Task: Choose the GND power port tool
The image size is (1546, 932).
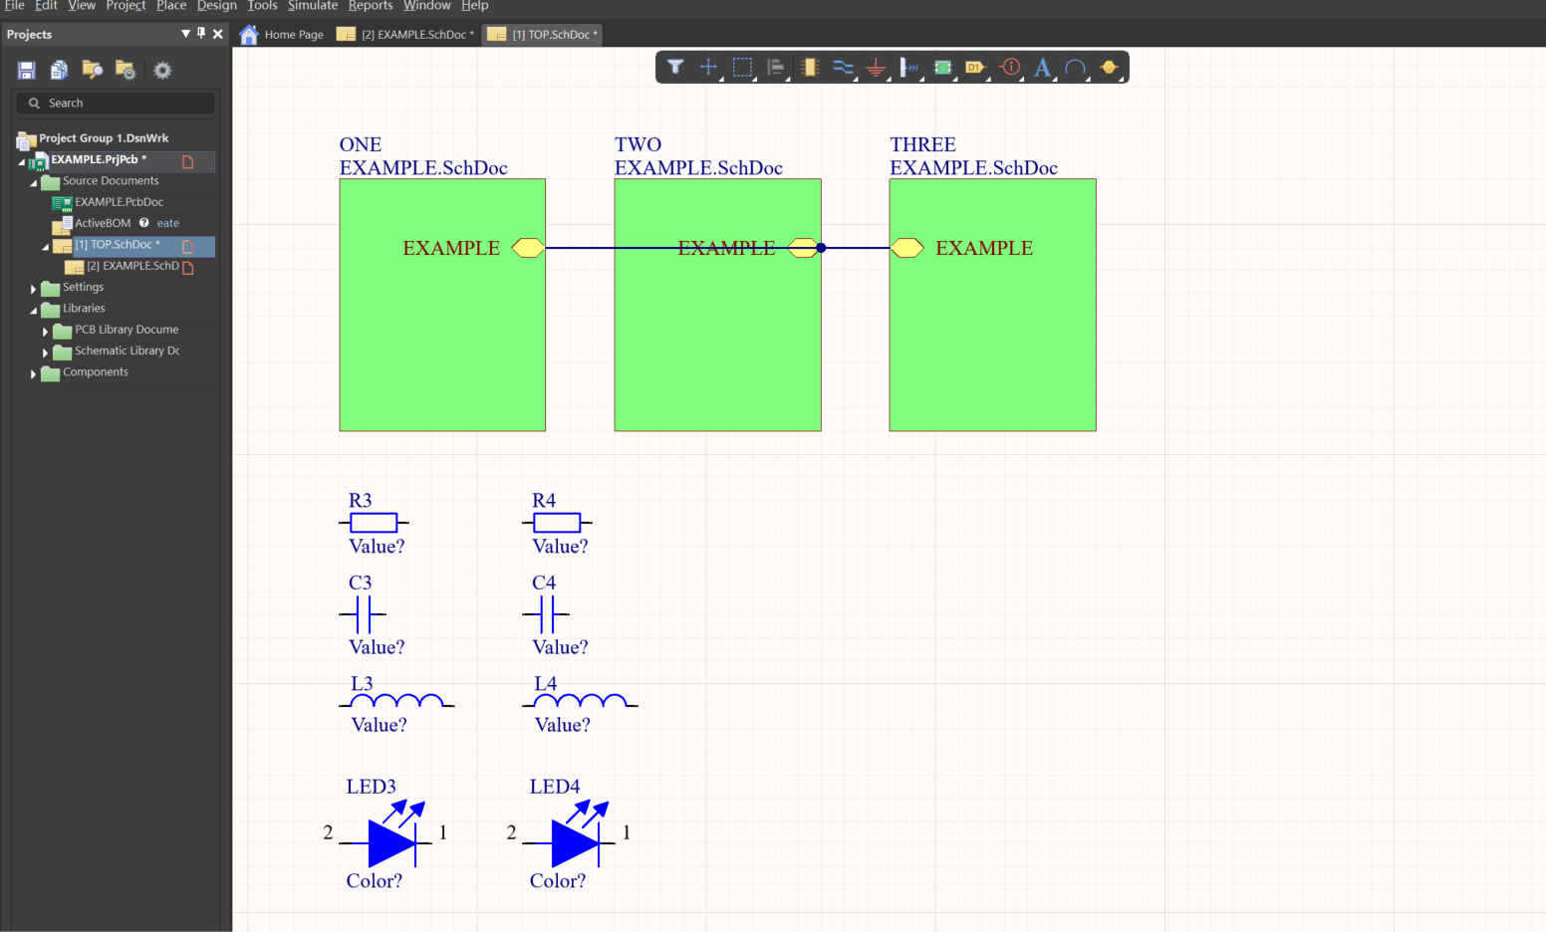Action: 876,67
